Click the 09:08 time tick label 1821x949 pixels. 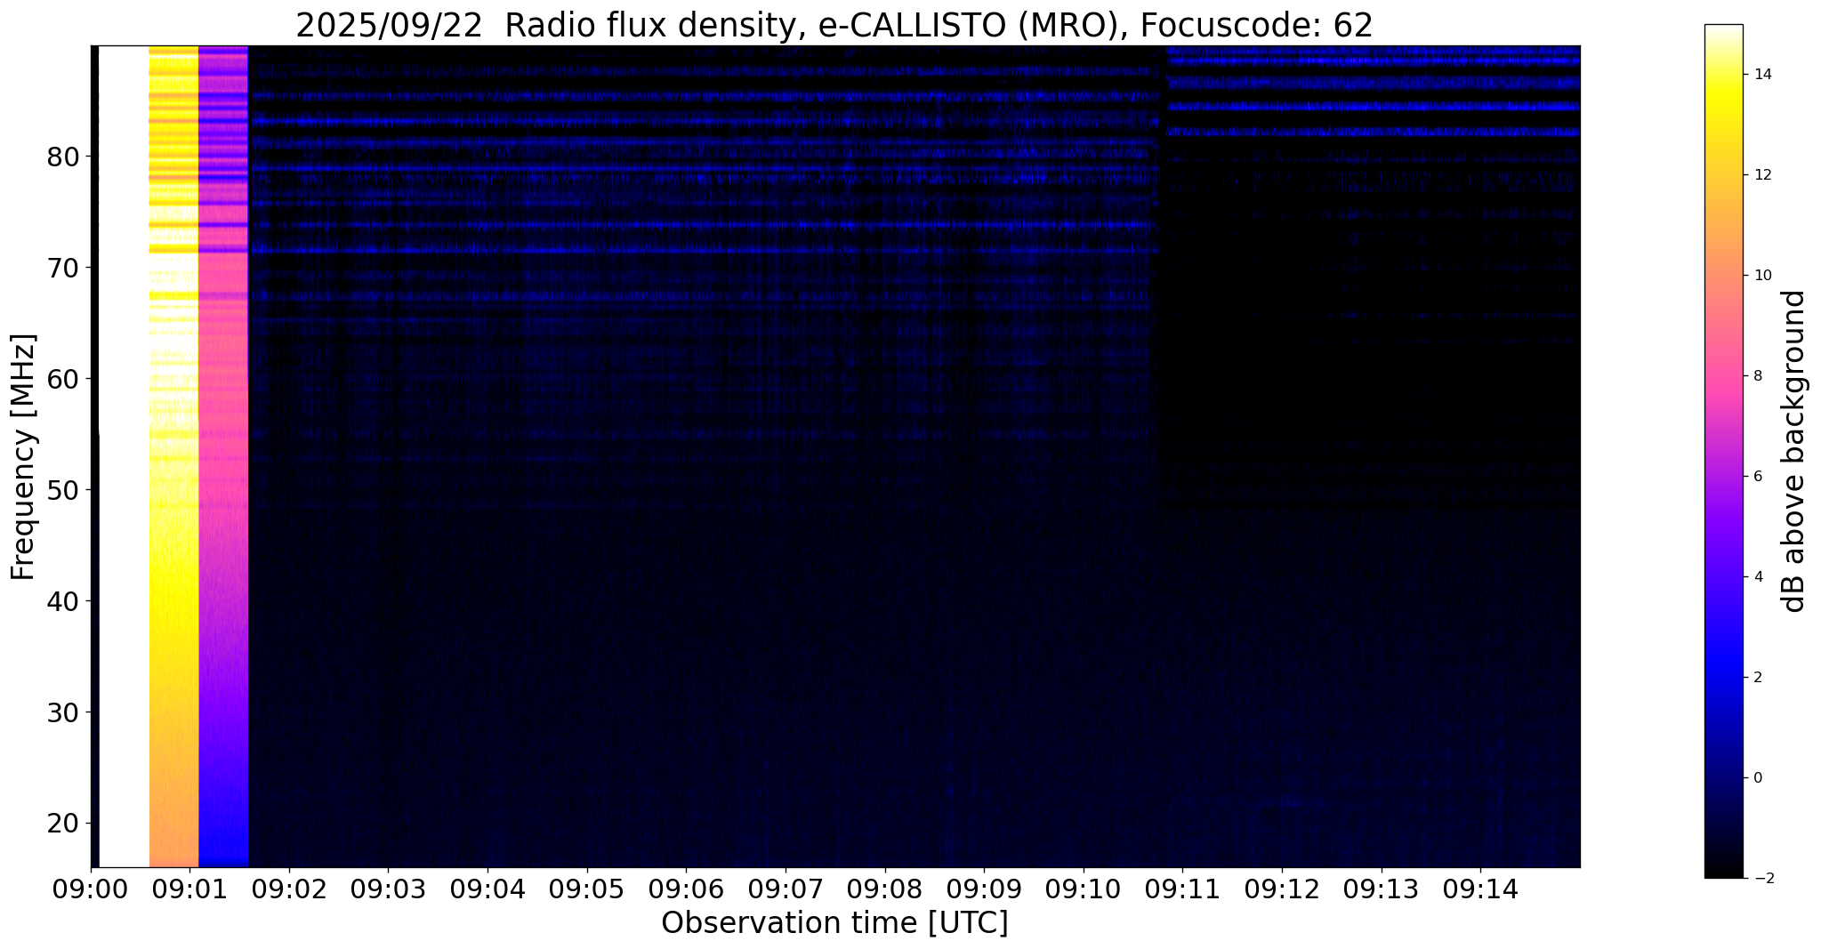[x=885, y=889]
